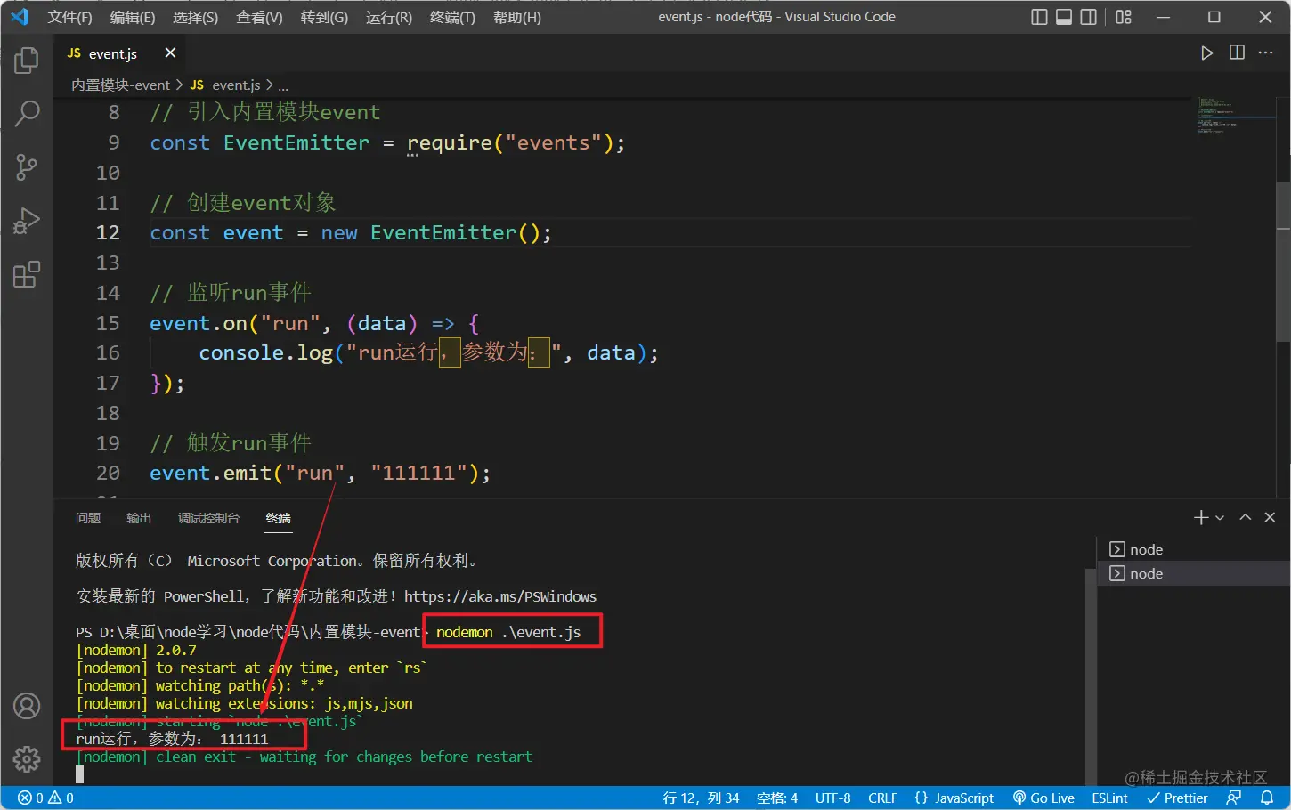Run the event.js file via Run button
1291x810 pixels.
(1207, 53)
